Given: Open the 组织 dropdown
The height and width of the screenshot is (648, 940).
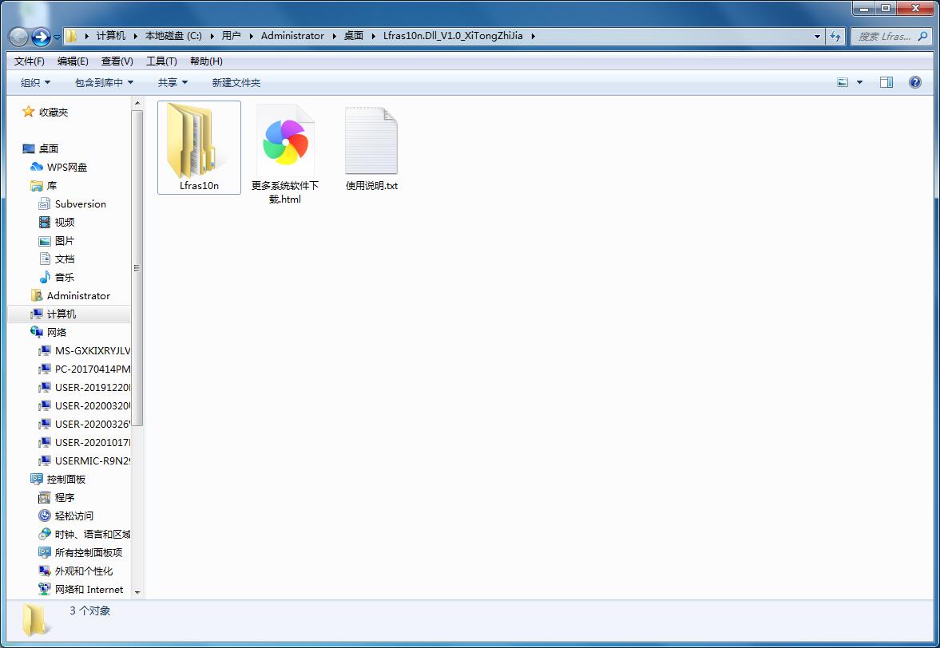Looking at the screenshot, I should [x=35, y=83].
